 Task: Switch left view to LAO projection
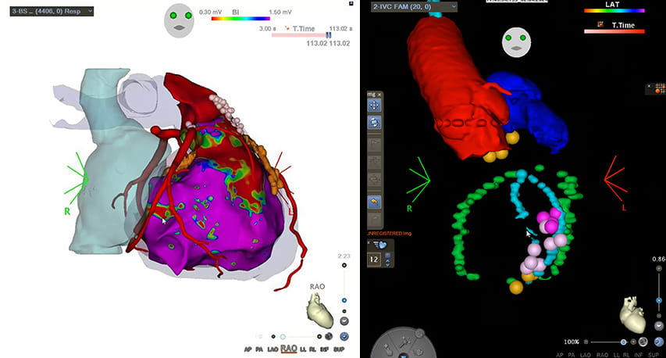click(x=272, y=349)
